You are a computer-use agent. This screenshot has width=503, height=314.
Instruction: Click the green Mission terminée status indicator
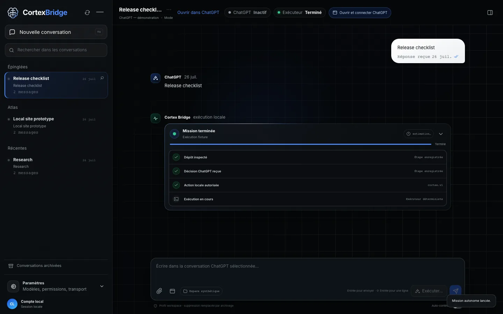174,134
